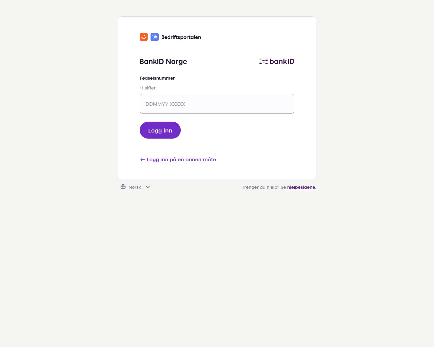Image resolution: width=434 pixels, height=347 pixels.
Task: Click the bankID wordmark text
Action: [x=282, y=61]
